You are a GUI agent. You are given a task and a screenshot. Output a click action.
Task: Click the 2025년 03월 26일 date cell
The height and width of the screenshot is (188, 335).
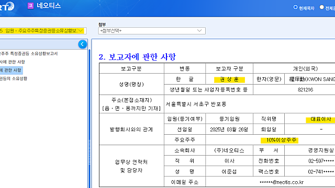(x=229, y=130)
